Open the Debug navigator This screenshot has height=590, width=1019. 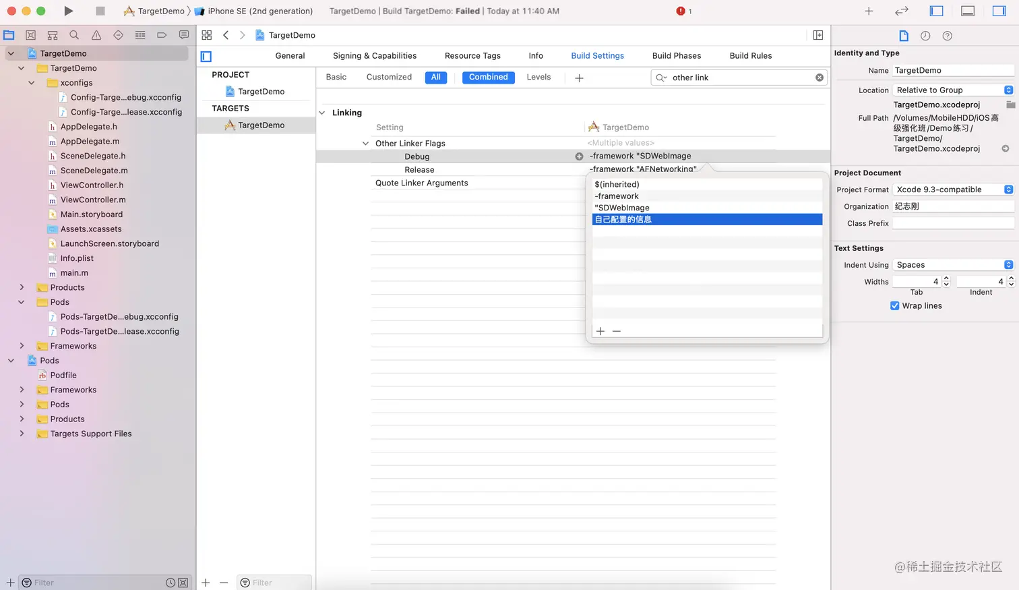coord(140,35)
